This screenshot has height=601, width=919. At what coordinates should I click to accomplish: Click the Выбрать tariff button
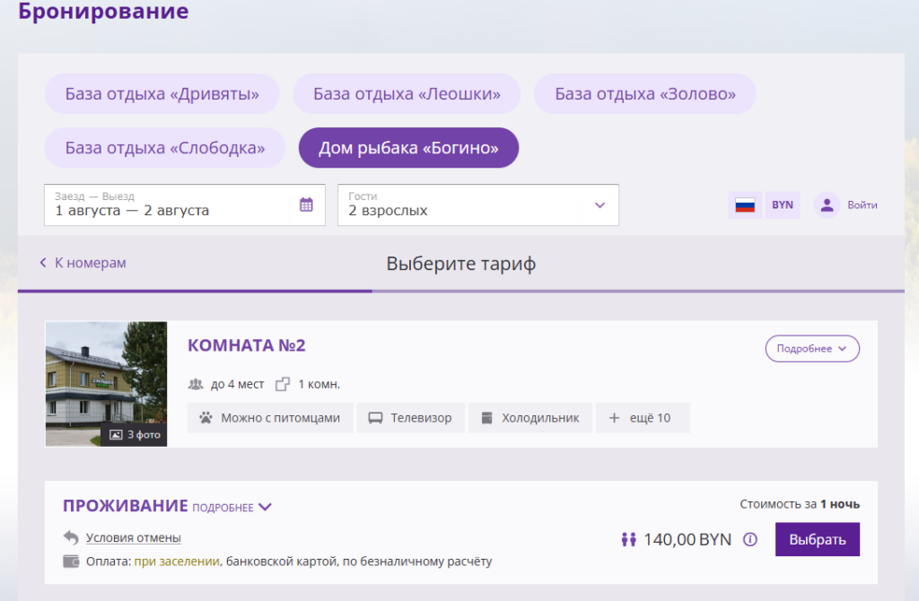pos(818,539)
